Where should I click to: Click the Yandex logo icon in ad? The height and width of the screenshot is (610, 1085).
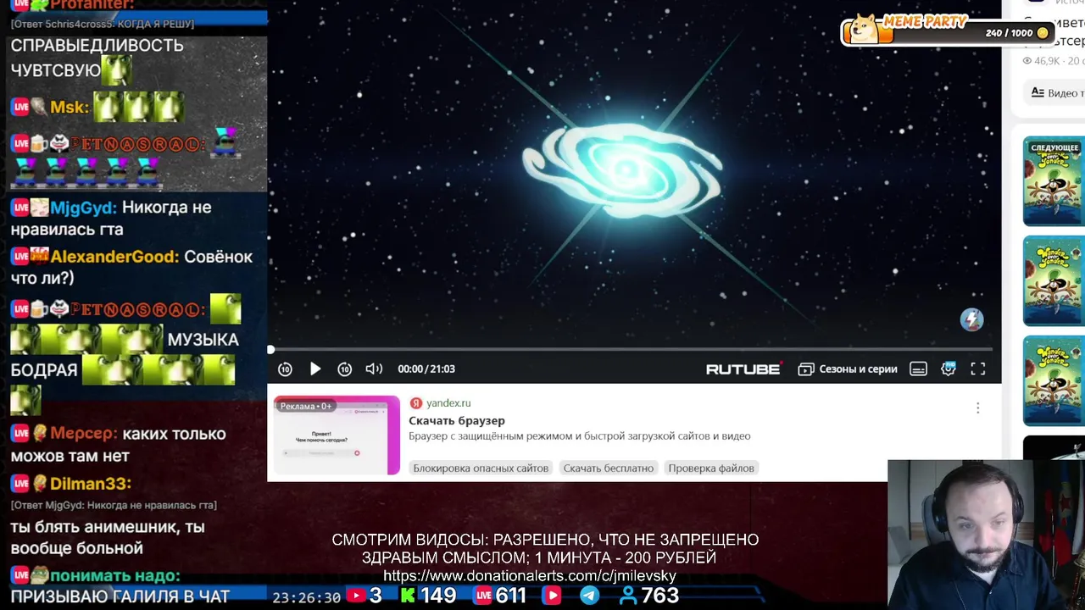click(415, 403)
